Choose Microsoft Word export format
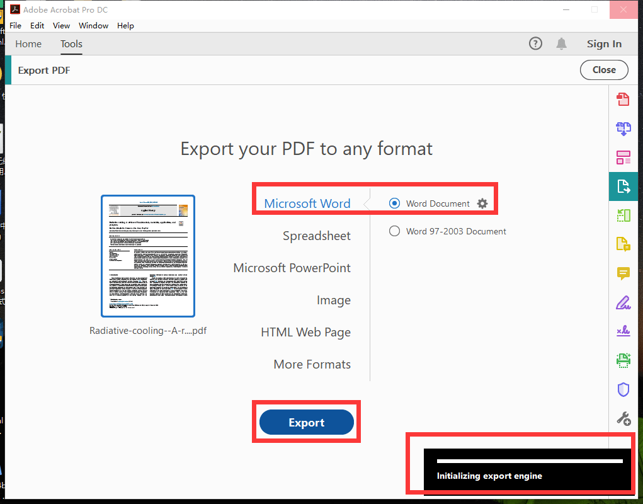Viewport: 643px width, 504px height. pos(307,203)
